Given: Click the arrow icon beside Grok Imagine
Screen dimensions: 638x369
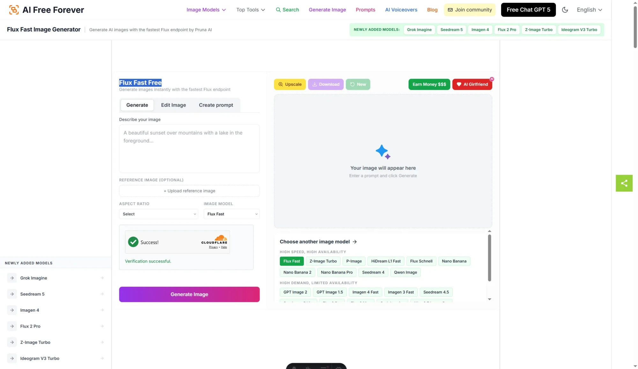Looking at the screenshot, I should 12,278.
